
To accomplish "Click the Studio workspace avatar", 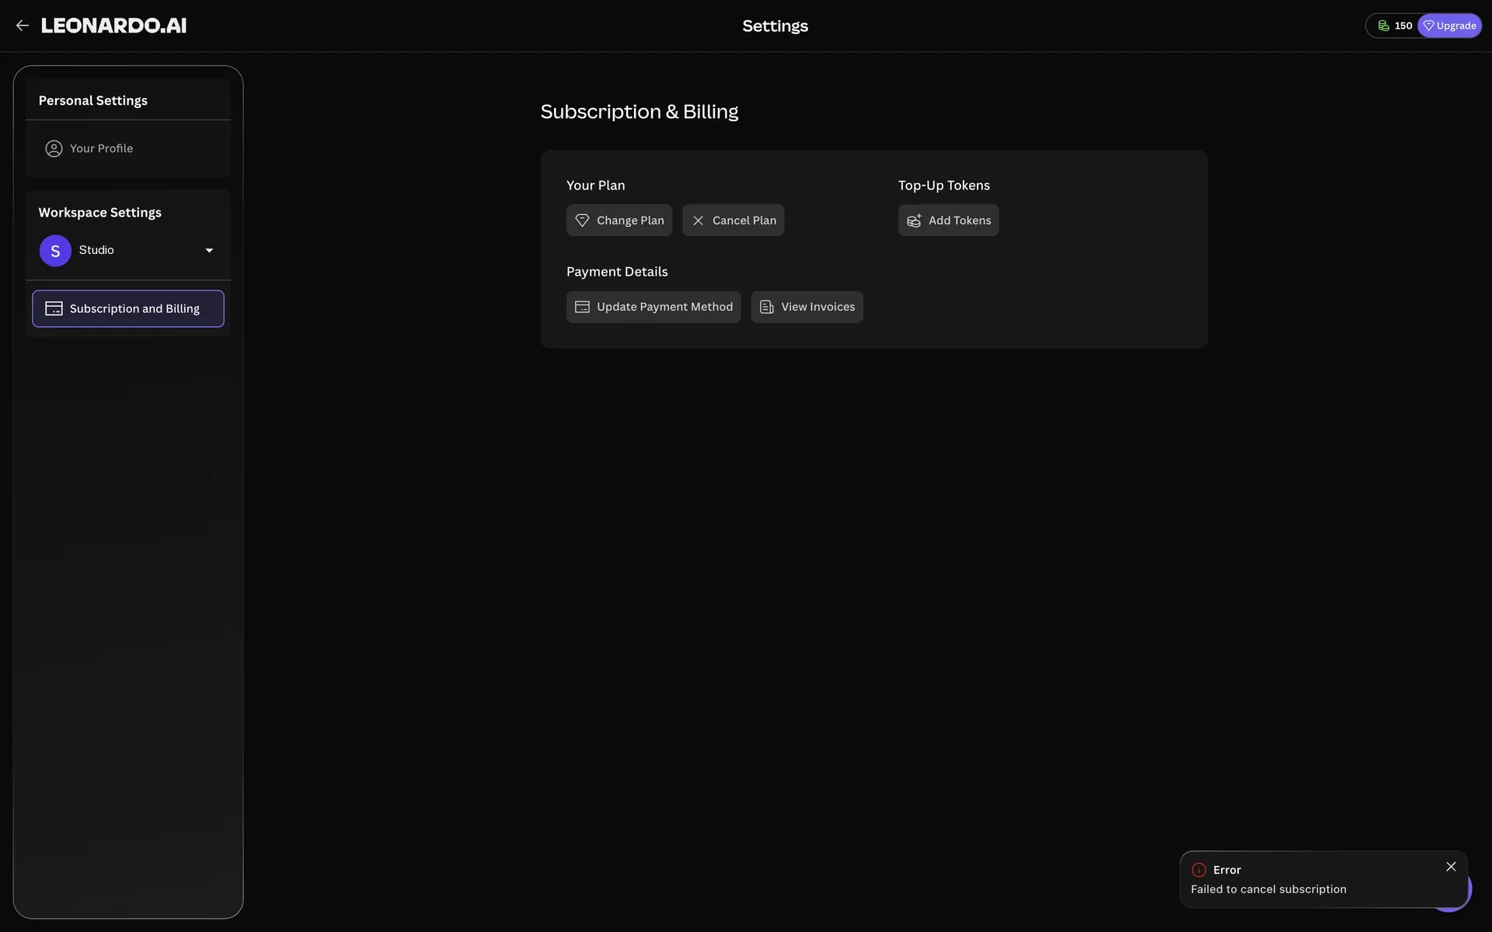I will (x=55, y=251).
